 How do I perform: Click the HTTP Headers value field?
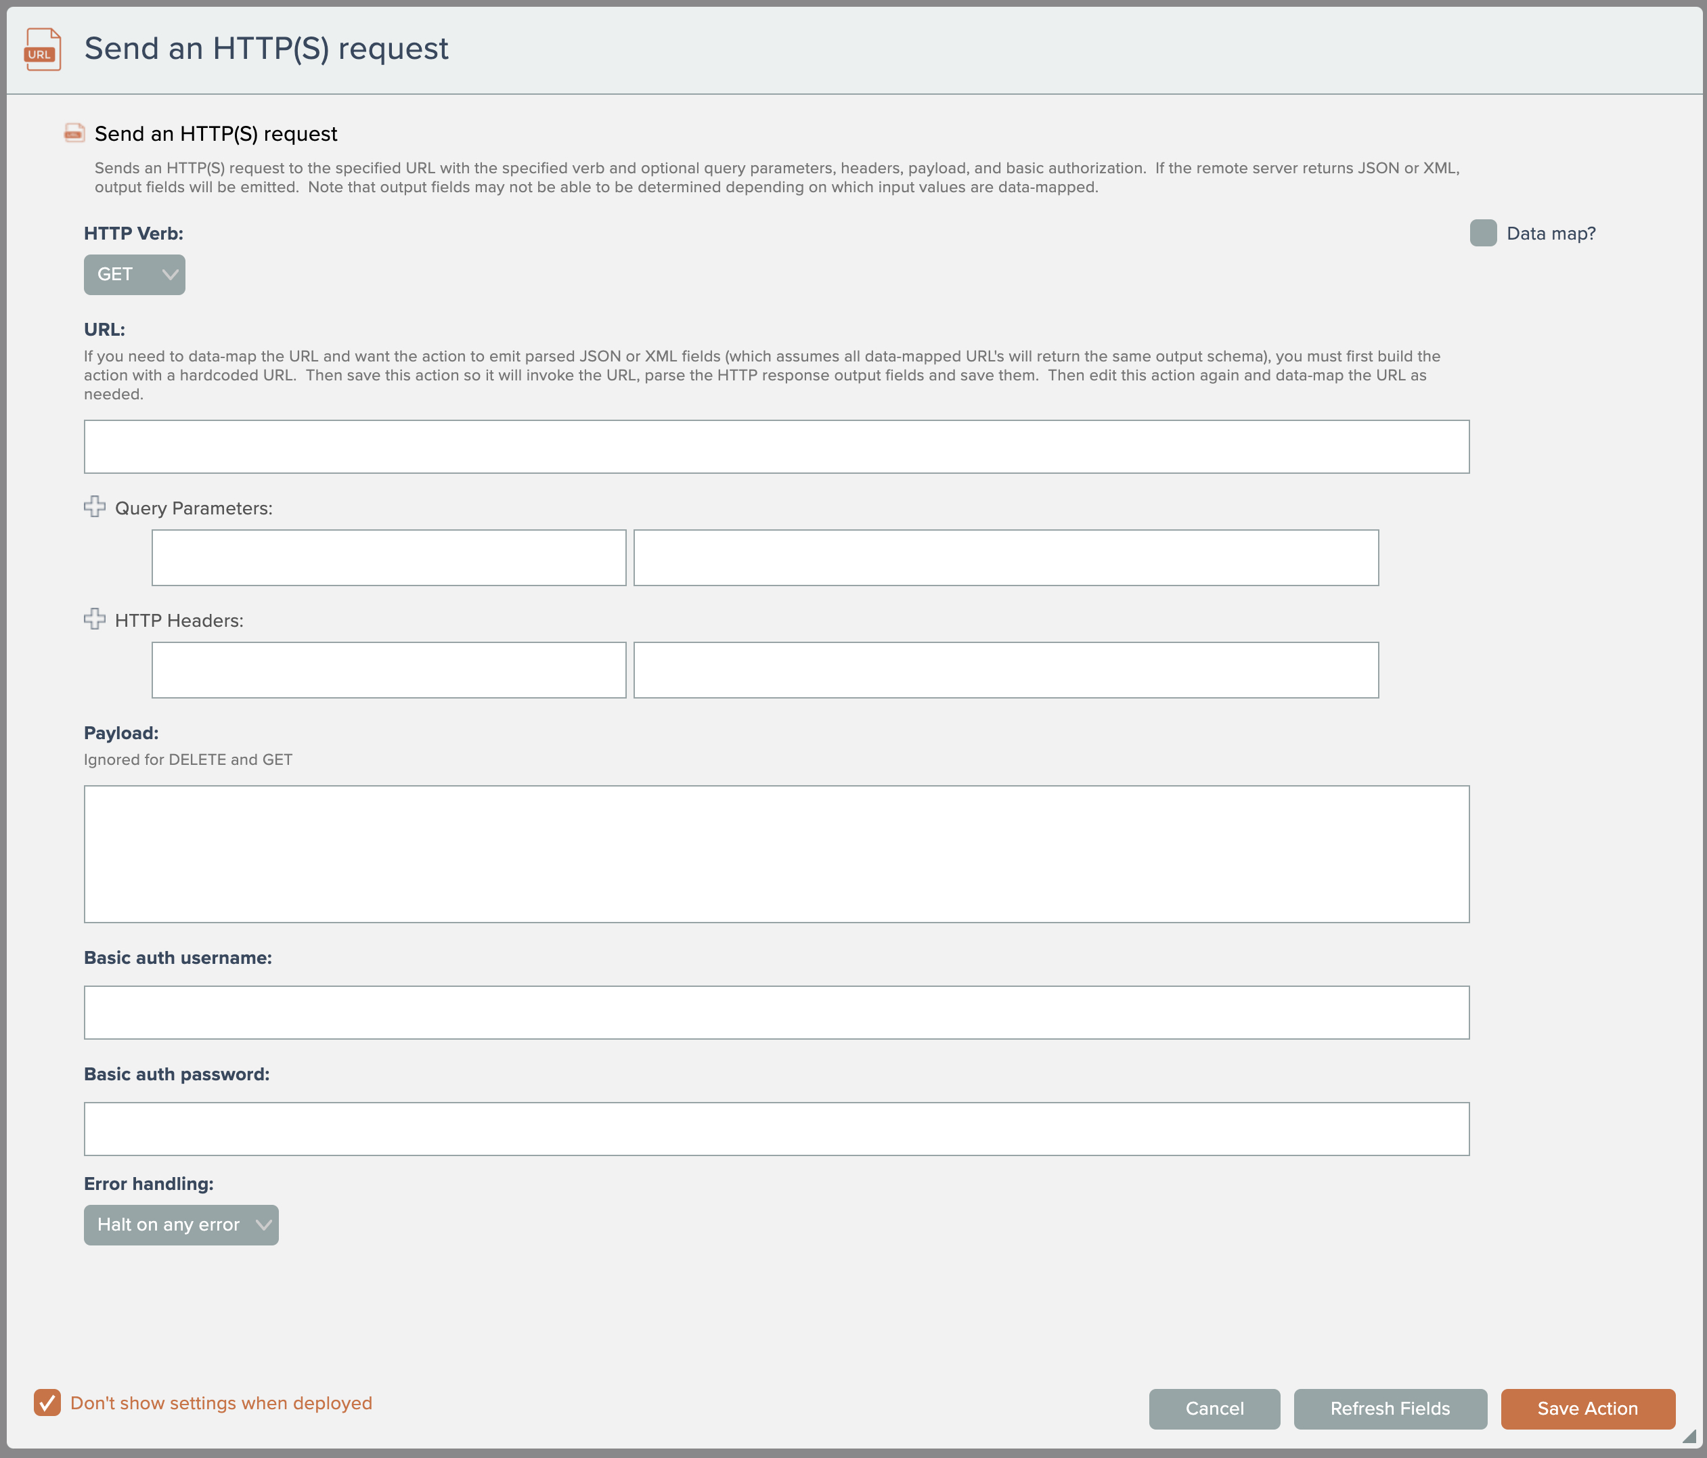tap(1006, 669)
